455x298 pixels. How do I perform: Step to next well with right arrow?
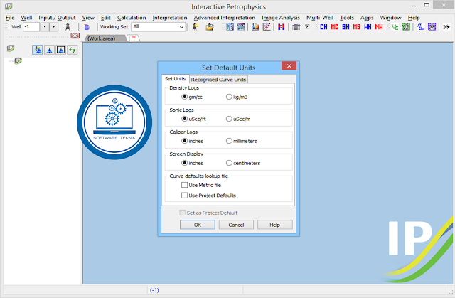[x=54, y=27]
